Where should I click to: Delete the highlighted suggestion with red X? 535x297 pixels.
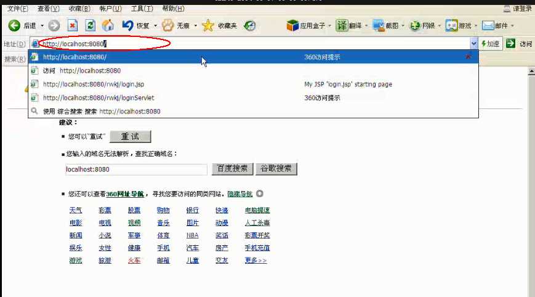(x=468, y=57)
